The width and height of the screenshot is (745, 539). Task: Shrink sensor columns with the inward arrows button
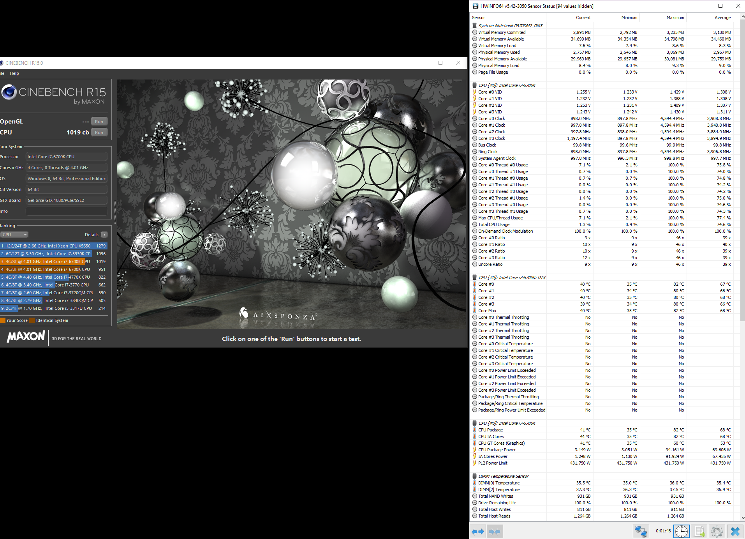495,531
